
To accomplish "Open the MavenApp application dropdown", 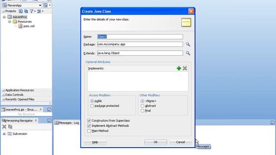I will 40,6.
